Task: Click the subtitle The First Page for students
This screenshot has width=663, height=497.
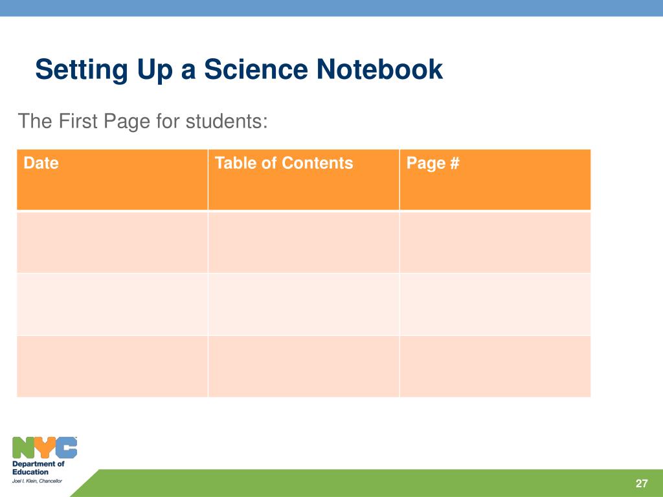Action: (x=142, y=120)
